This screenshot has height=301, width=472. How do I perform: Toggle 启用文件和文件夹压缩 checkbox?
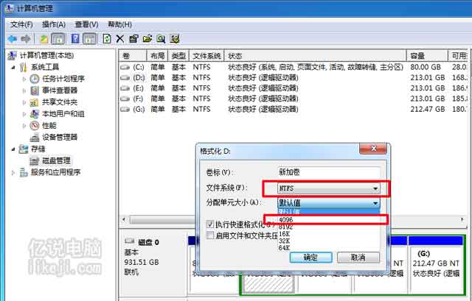tap(211, 236)
